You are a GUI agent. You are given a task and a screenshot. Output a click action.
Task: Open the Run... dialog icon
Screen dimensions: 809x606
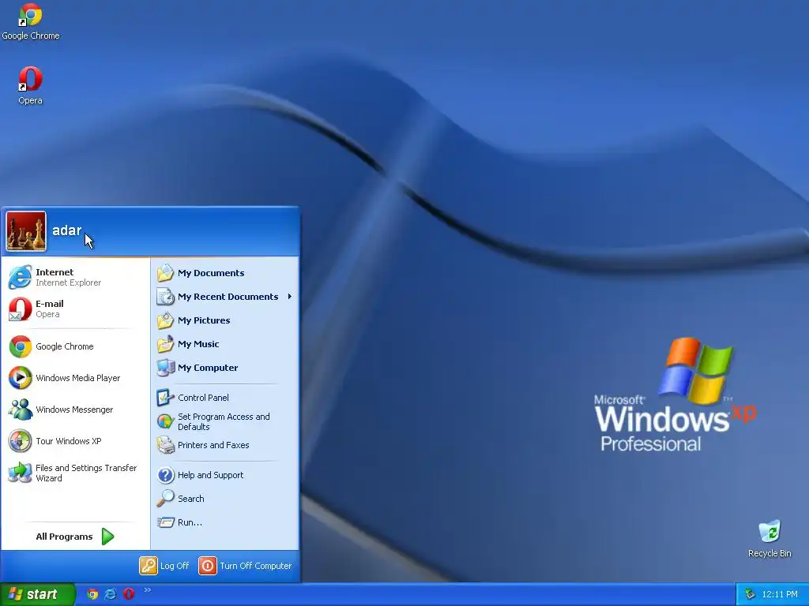click(166, 522)
